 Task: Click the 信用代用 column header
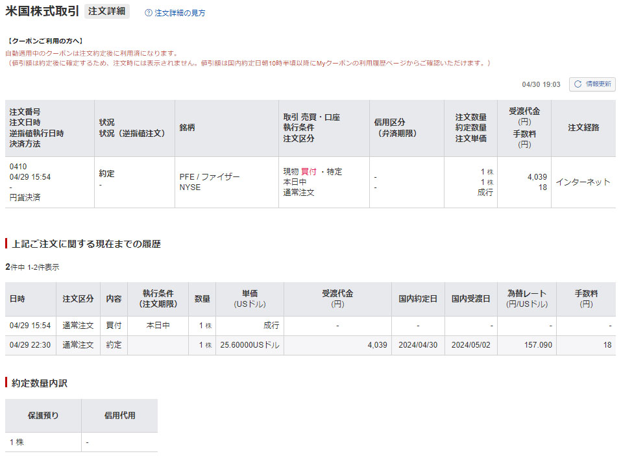(x=119, y=415)
